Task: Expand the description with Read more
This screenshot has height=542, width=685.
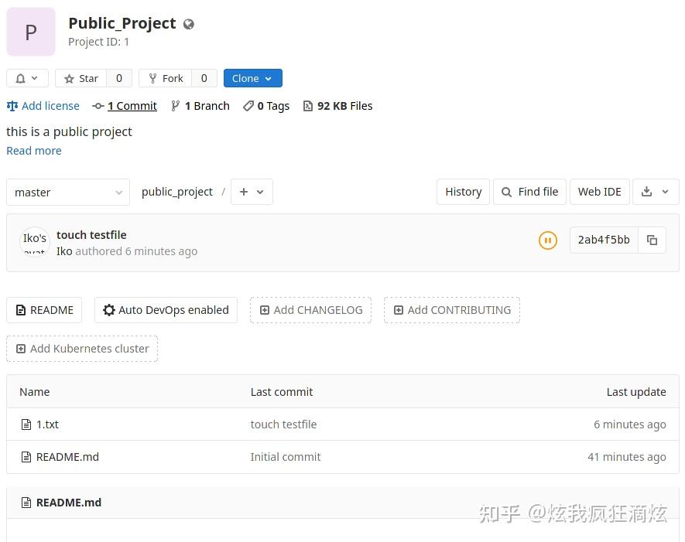Action: (x=33, y=150)
